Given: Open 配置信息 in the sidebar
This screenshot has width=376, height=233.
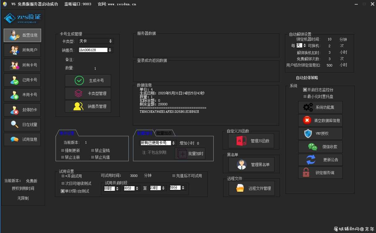Looking at the screenshot, I should (22, 35).
